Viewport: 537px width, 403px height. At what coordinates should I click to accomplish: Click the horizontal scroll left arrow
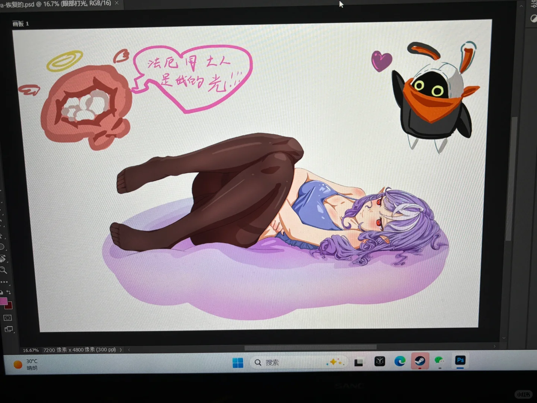tap(129, 350)
